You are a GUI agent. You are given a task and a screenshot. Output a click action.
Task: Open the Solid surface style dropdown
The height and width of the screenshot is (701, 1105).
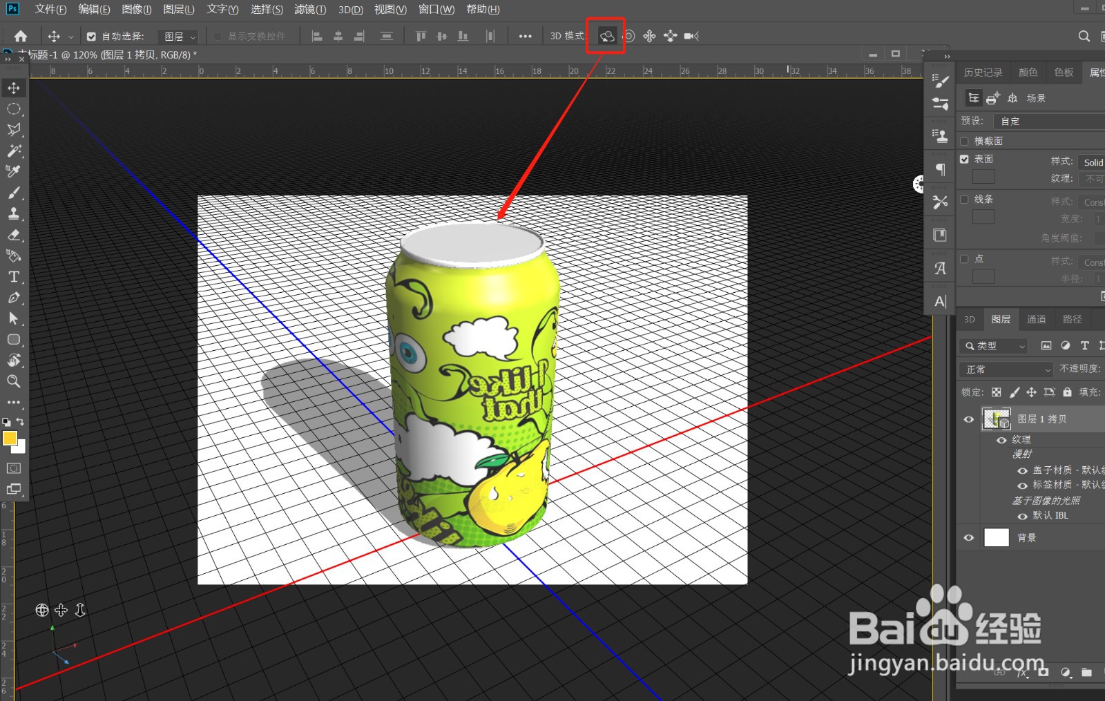(1092, 162)
